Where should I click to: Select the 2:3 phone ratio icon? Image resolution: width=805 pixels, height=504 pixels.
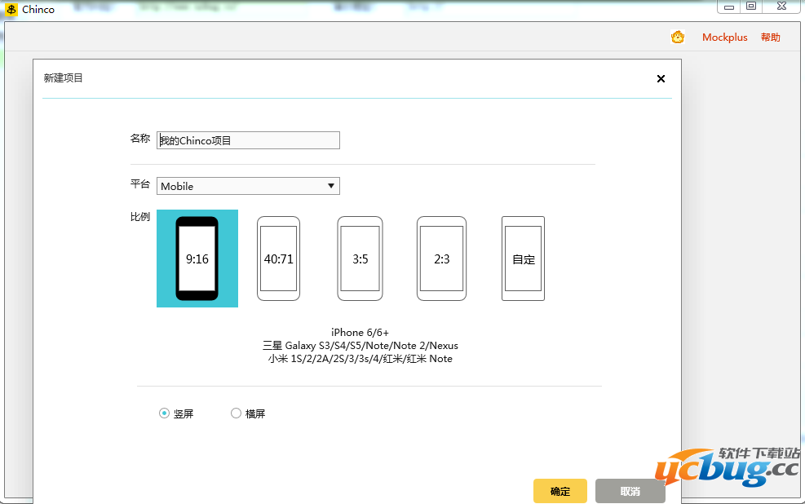coord(441,259)
